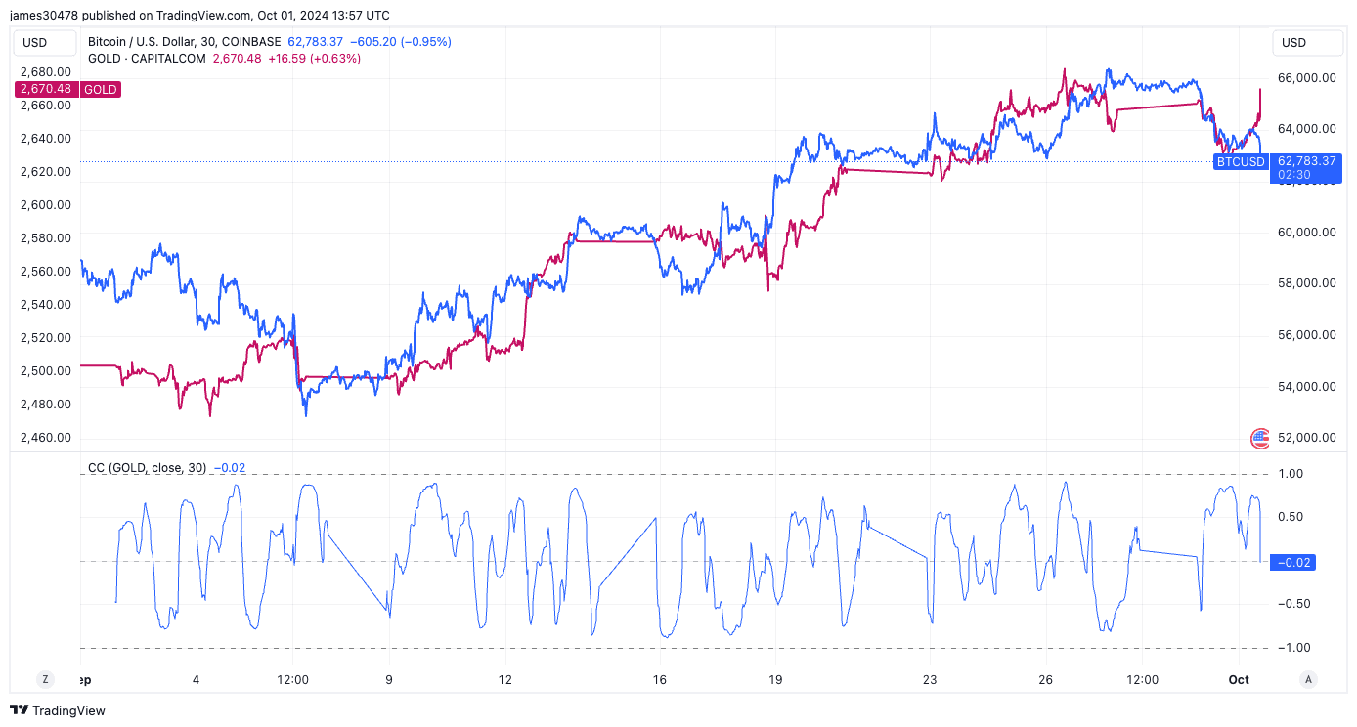Click the published by james30478 header text
This screenshot has width=1357, height=727.
click(x=199, y=15)
